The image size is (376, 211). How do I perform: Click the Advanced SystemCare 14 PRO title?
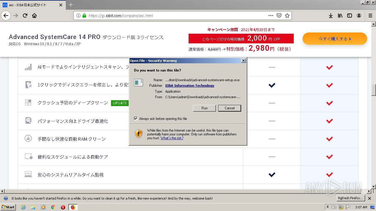55,37
